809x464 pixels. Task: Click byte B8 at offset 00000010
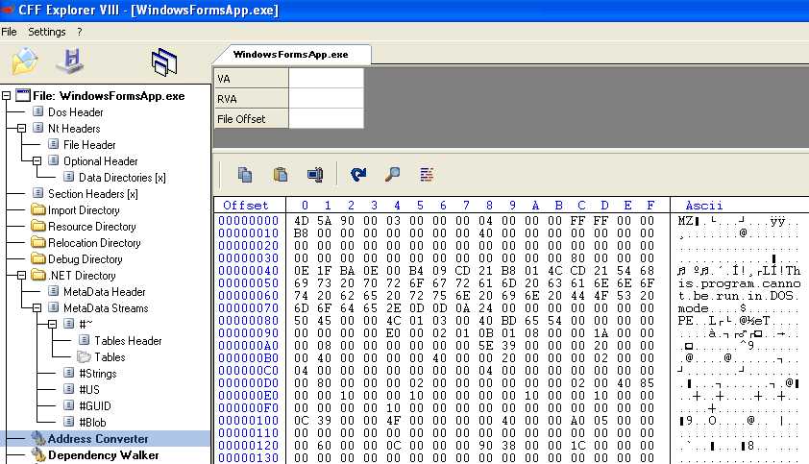tap(302, 233)
